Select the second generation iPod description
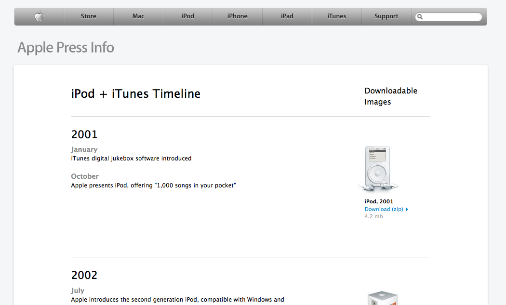This screenshot has height=305, width=506. 177,300
